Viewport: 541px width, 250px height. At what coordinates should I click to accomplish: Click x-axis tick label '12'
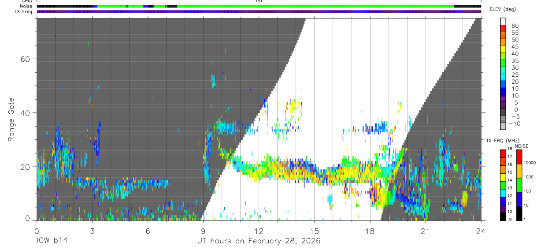pyautogui.click(x=259, y=231)
